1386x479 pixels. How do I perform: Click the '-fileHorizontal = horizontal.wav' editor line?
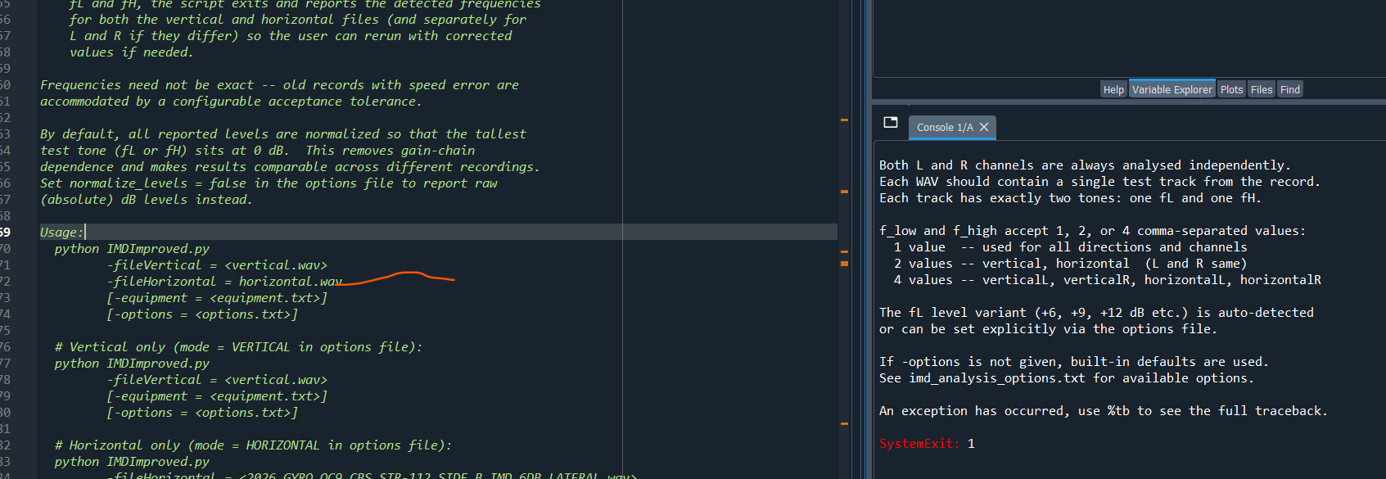[224, 282]
